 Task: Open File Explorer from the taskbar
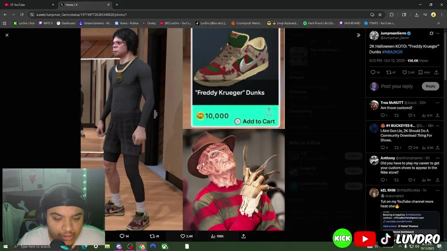click(x=107, y=246)
